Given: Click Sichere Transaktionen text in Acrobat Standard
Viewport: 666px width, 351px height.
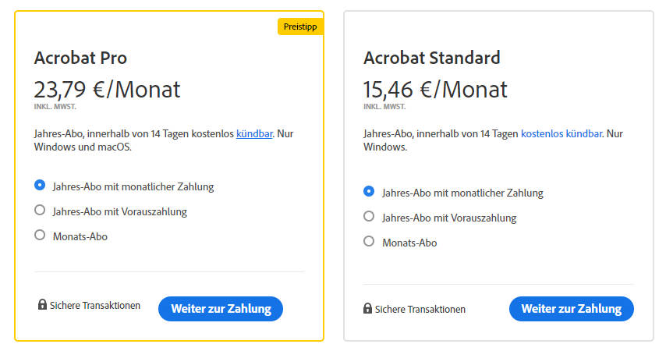Looking at the screenshot, I should tap(420, 310).
